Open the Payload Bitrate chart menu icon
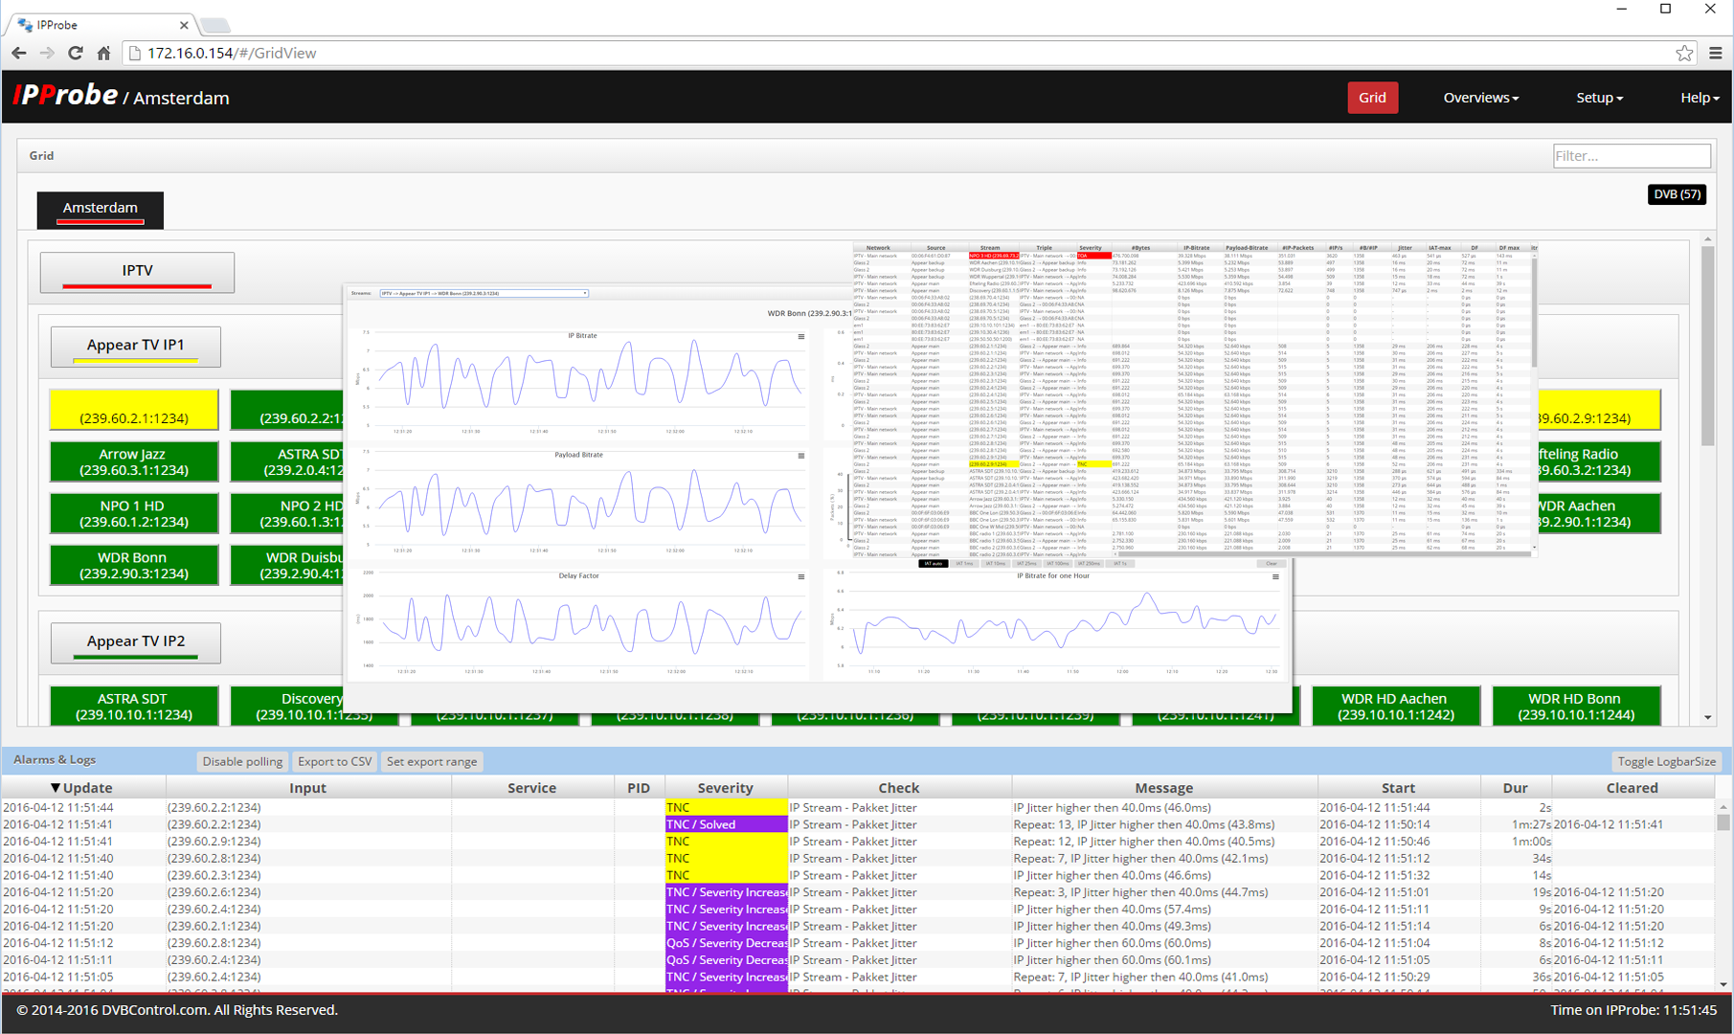The height and width of the screenshot is (1034, 1734). click(801, 456)
